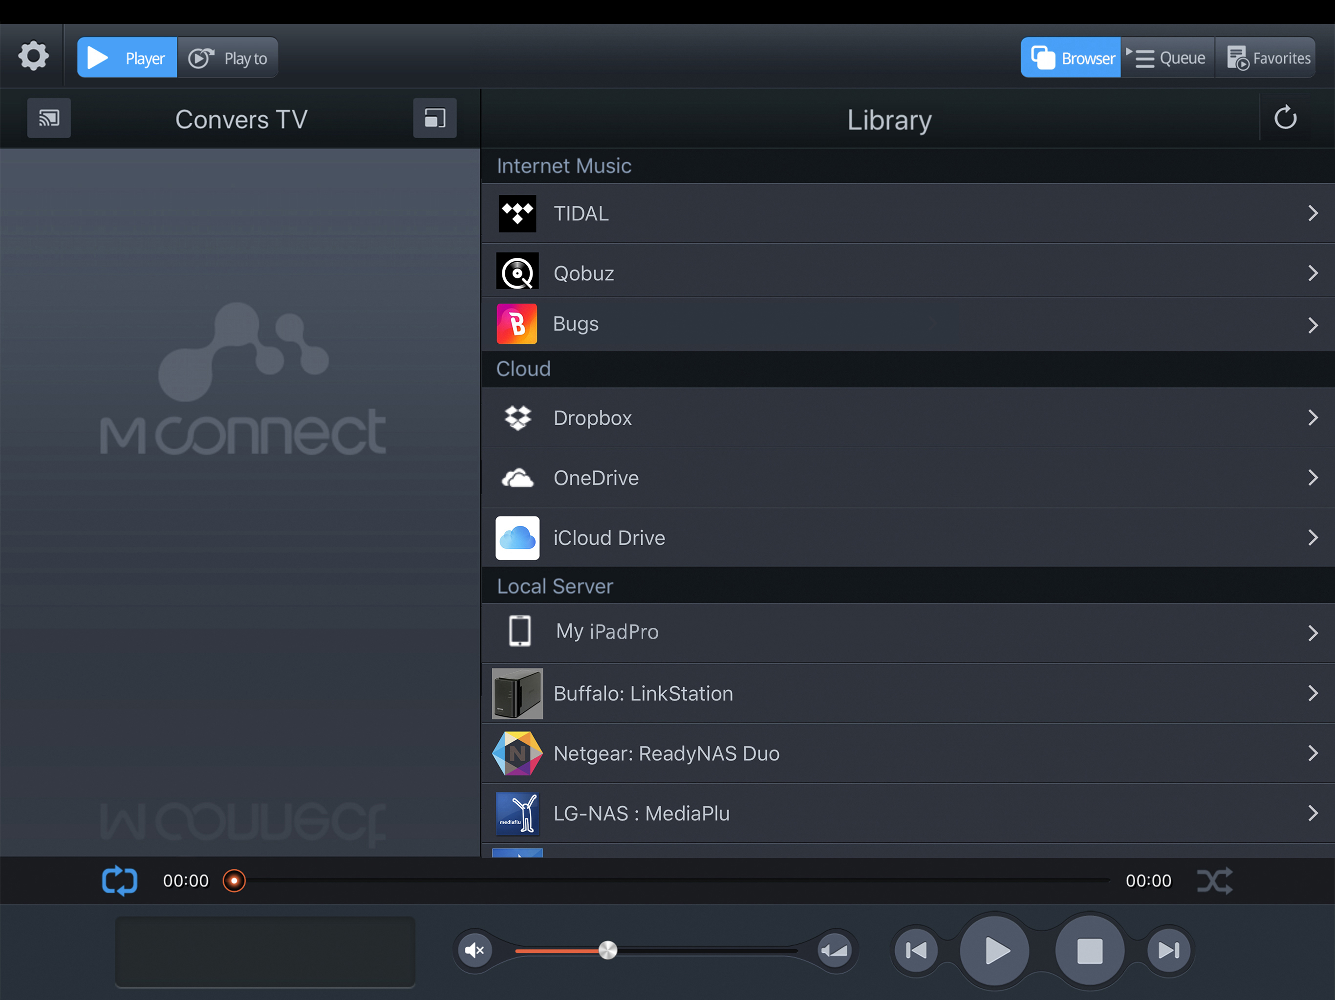Skip to previous track
1335x1000 pixels.
(x=916, y=951)
